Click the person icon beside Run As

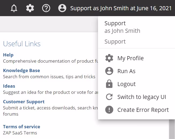point(109,71)
